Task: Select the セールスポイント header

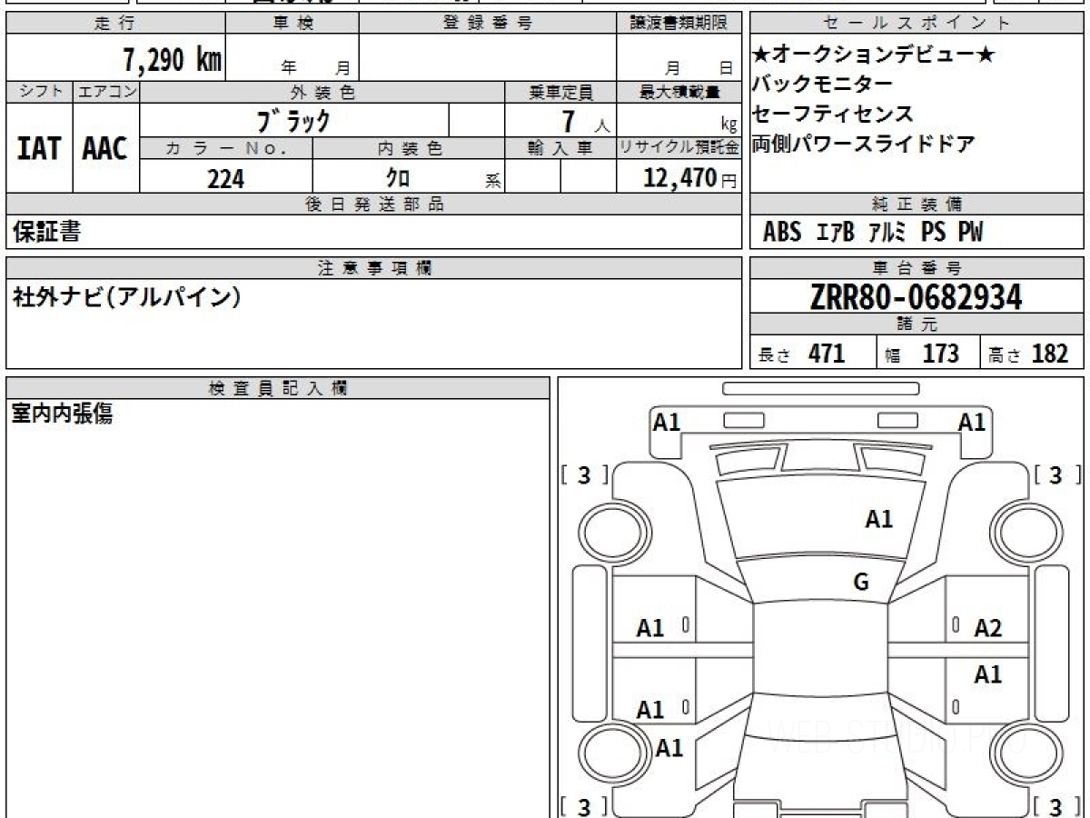Action: [917, 24]
